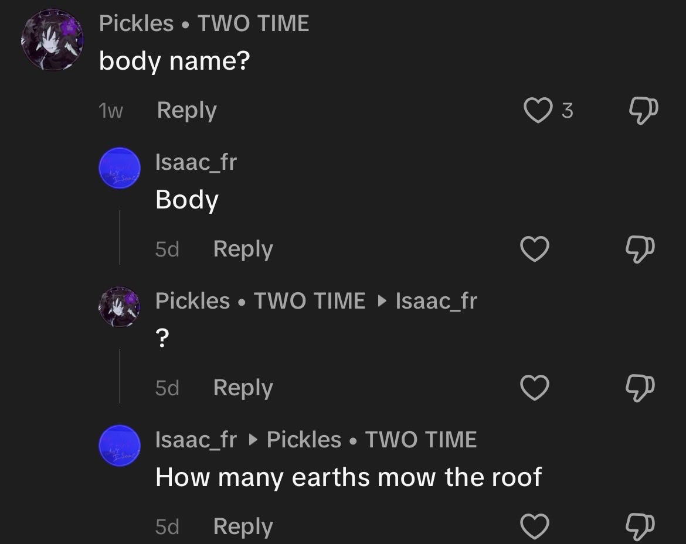Open Pickles • TWO TIME username on top comment
This screenshot has width=686, height=544.
pos(204,23)
